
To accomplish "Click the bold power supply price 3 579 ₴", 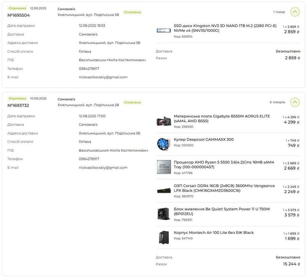I will click(x=292, y=215).
